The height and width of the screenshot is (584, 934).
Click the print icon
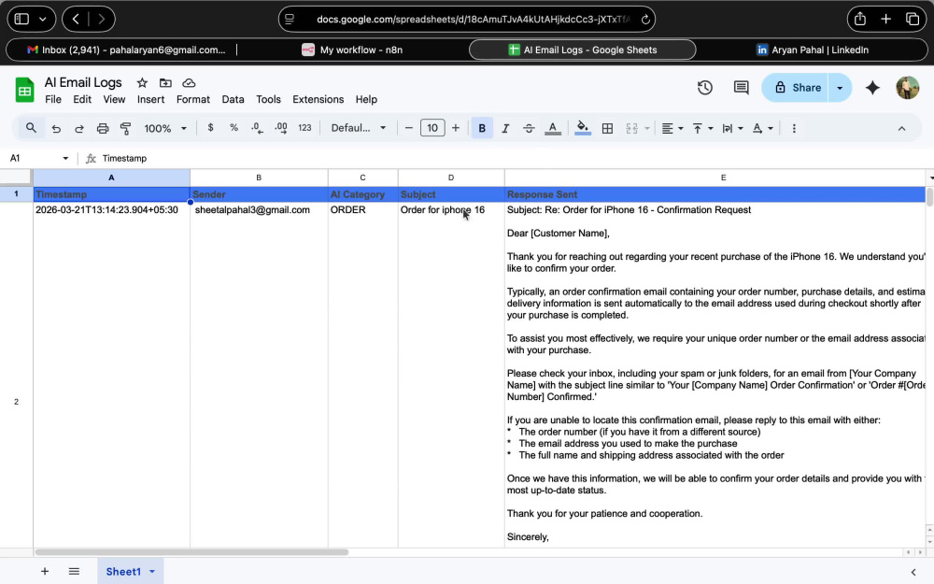[x=103, y=128]
